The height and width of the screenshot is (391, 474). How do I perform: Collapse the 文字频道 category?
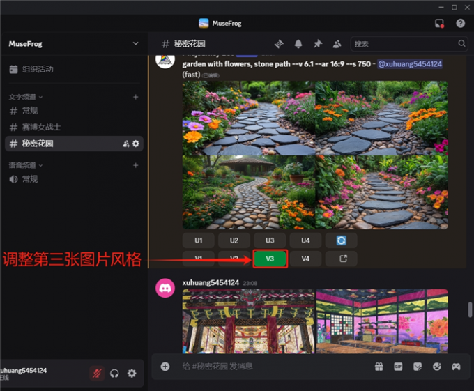(x=26, y=97)
